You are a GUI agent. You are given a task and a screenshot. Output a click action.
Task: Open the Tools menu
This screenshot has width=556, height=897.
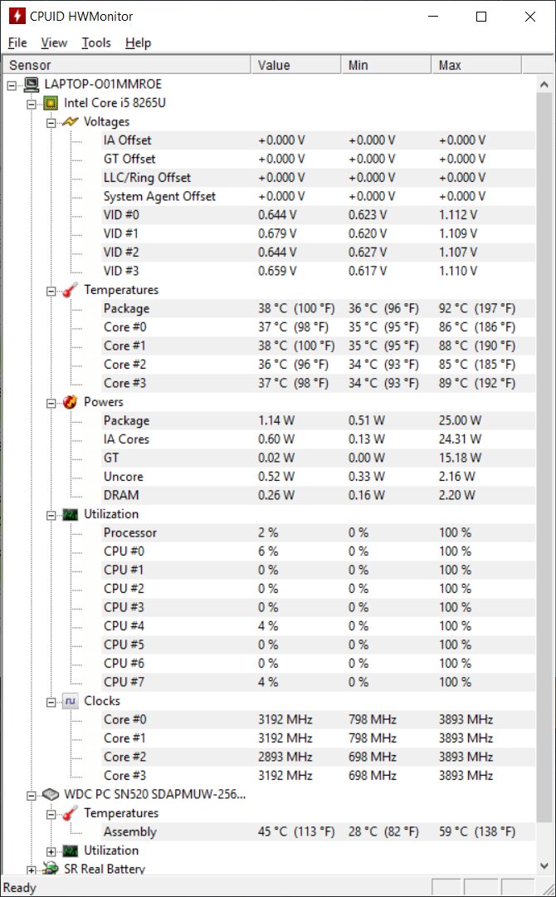(96, 43)
